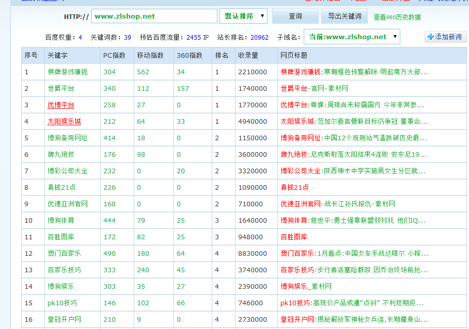The image size is (469, 329).
Task: Click the 皇冠开户网 keyword
Action: pos(64,319)
